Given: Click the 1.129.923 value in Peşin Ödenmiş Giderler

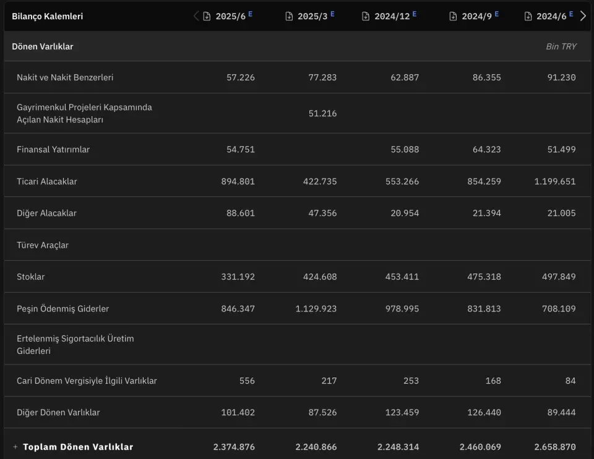Looking at the screenshot, I should (x=316, y=309).
